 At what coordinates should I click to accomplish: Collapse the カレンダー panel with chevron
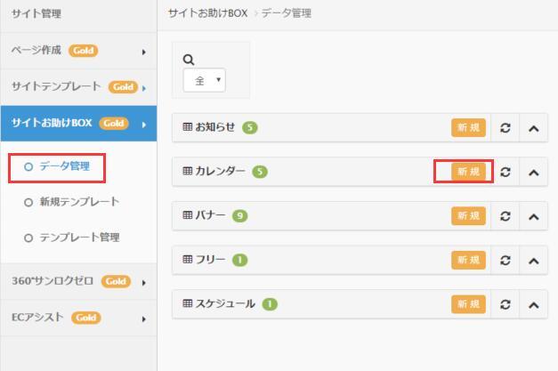pos(533,173)
